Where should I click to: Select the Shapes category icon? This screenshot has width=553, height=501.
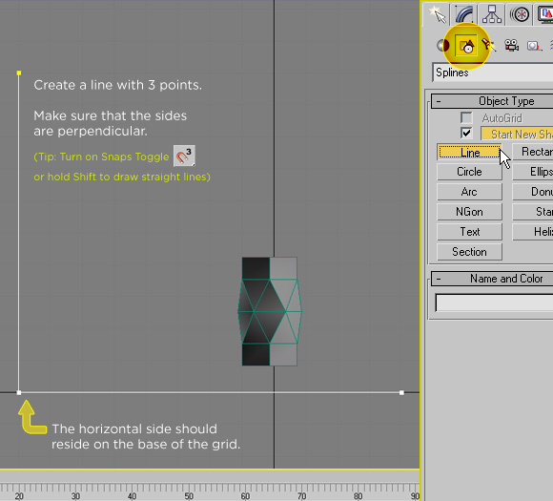click(x=466, y=46)
